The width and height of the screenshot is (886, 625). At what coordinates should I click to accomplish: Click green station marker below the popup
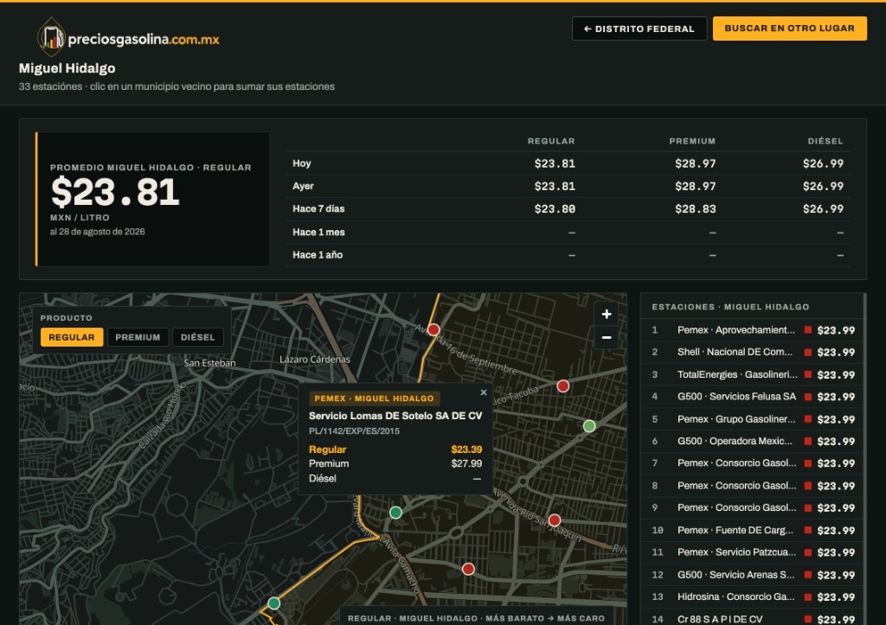click(x=395, y=513)
